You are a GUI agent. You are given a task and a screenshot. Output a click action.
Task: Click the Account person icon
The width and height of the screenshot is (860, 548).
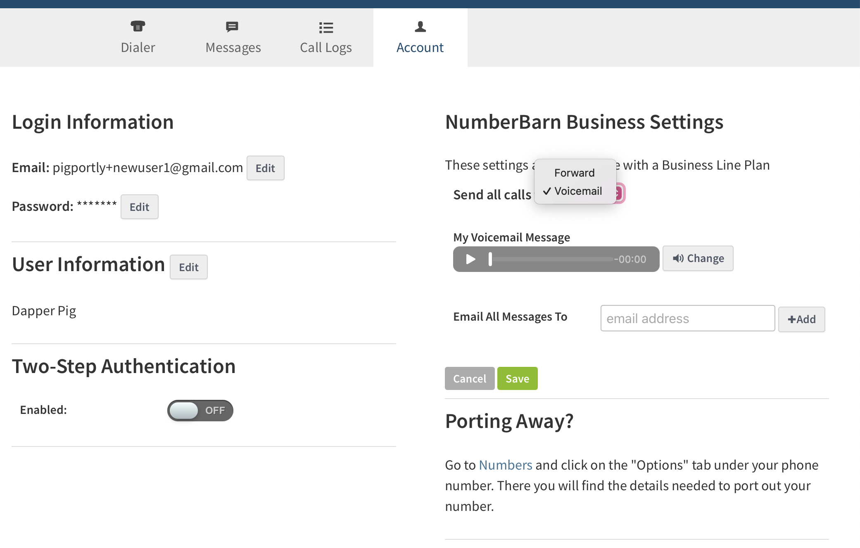point(420,27)
